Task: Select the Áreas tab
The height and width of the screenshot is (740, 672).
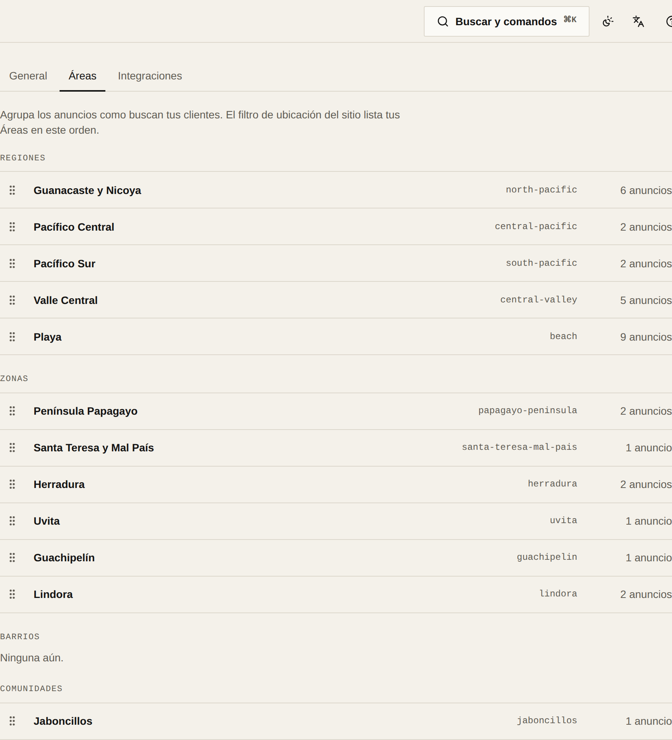Action: 82,76
